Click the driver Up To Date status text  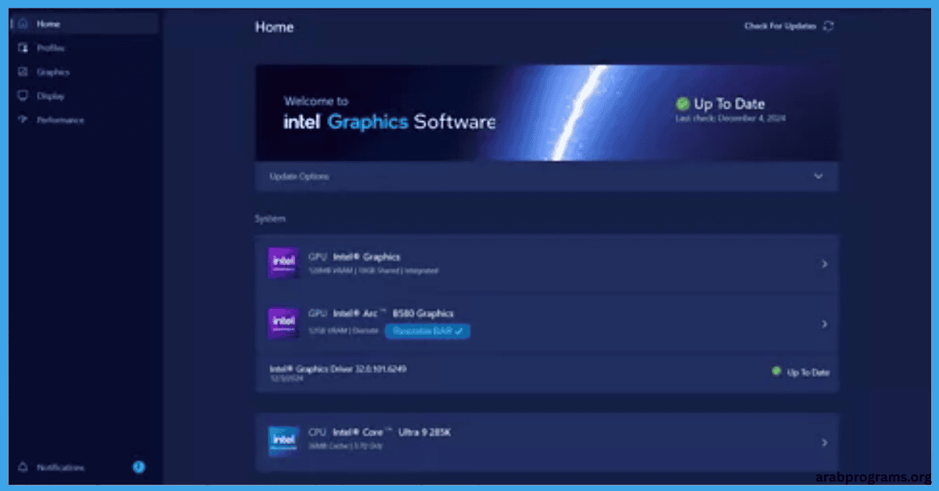[808, 372]
